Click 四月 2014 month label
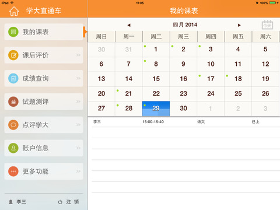The image size is (280, 210). point(185,25)
